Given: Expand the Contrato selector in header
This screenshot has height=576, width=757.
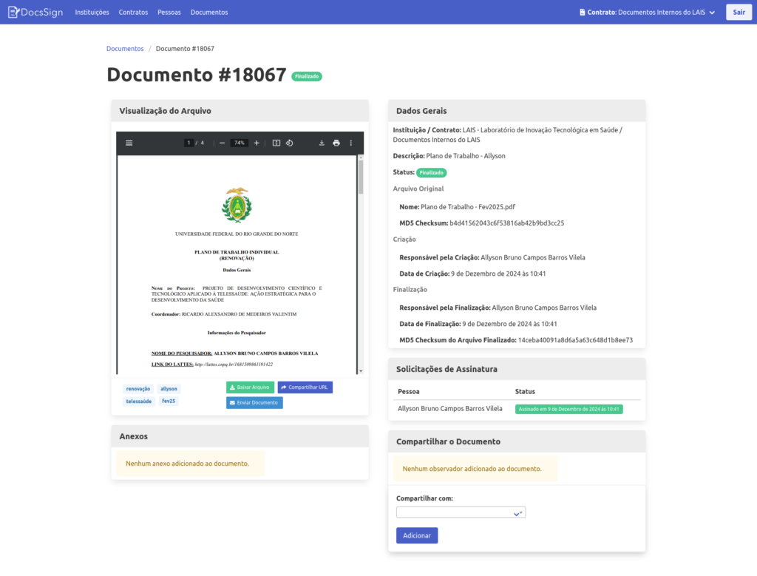Looking at the screenshot, I should (x=647, y=12).
